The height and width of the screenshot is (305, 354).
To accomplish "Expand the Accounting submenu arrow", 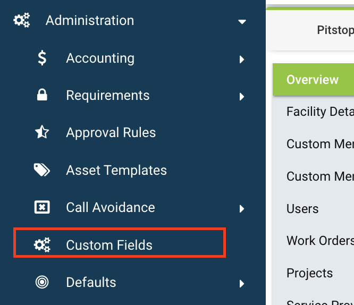I will 242,60.
